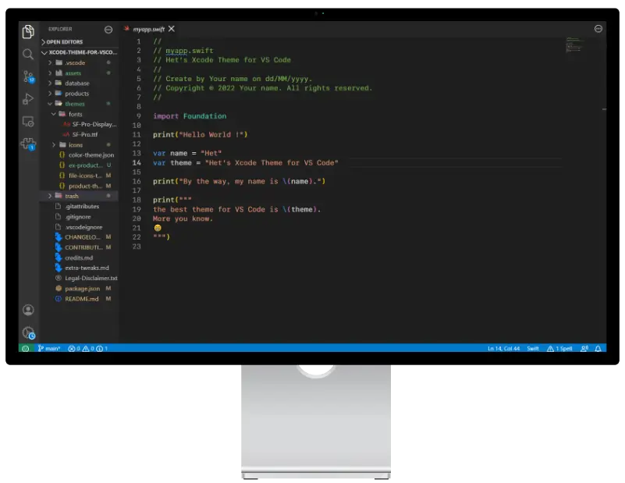
Task: Expand the products folder
Action: point(79,94)
